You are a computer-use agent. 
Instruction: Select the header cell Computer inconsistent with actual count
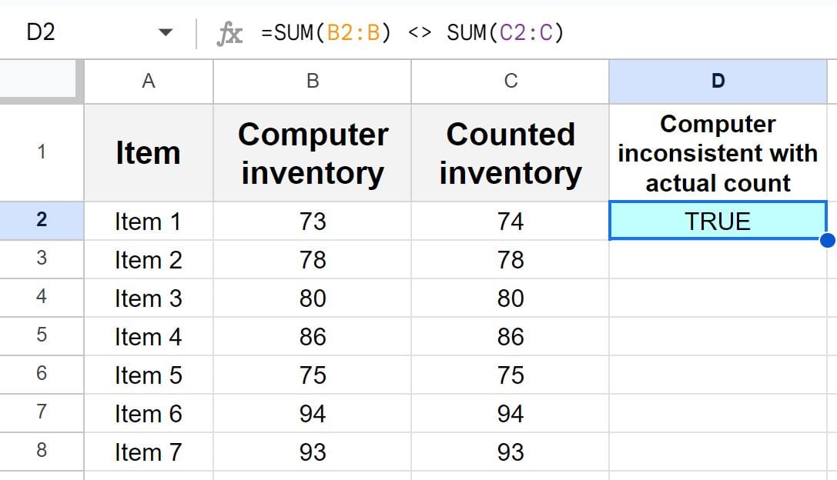point(717,152)
